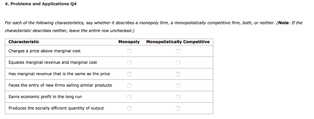Tick Monopoly for earns long run economic profit
Screen dimensions: 314x119
point(129,97)
